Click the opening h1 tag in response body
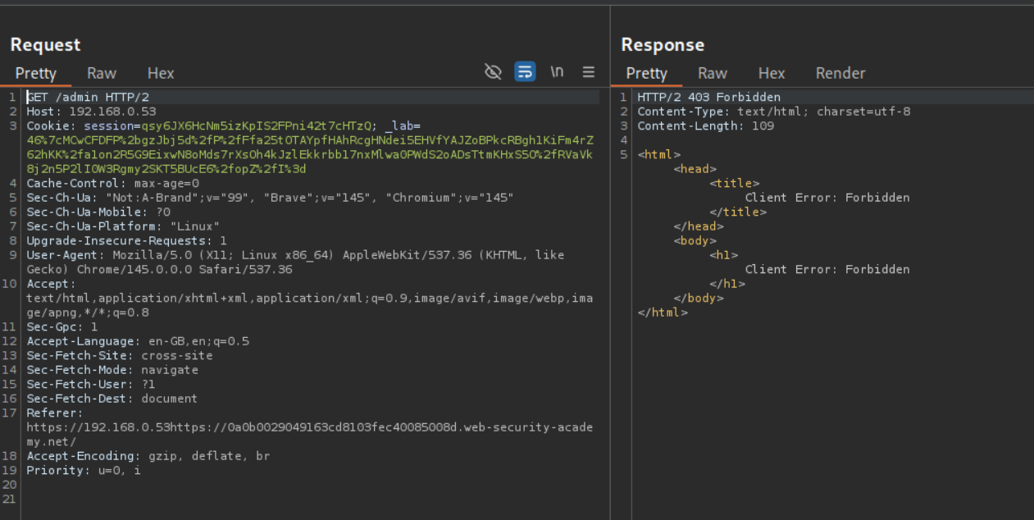Image resolution: width=1034 pixels, height=520 pixels. [x=724, y=255]
